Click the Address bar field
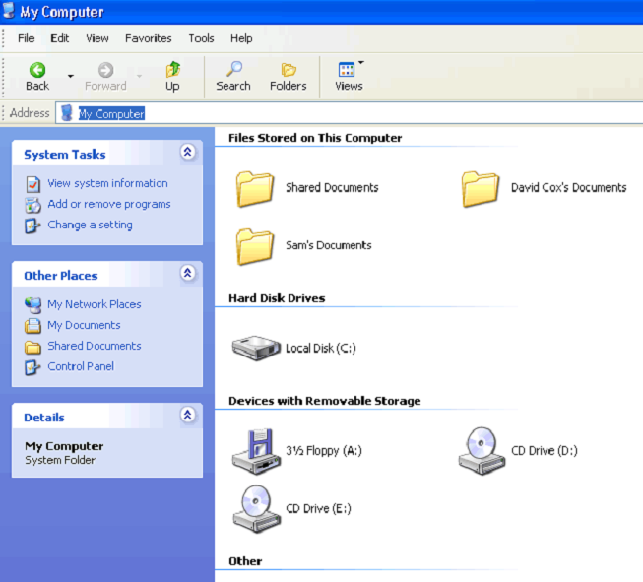643x582 pixels. (x=350, y=113)
